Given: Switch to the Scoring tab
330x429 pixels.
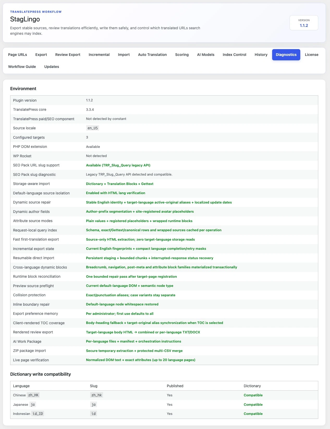Looking at the screenshot, I should (182, 55).
